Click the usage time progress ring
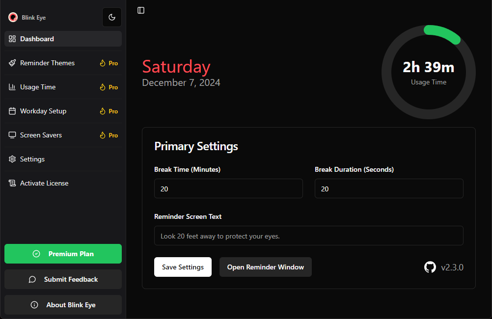Image resolution: width=492 pixels, height=319 pixels. click(x=428, y=72)
